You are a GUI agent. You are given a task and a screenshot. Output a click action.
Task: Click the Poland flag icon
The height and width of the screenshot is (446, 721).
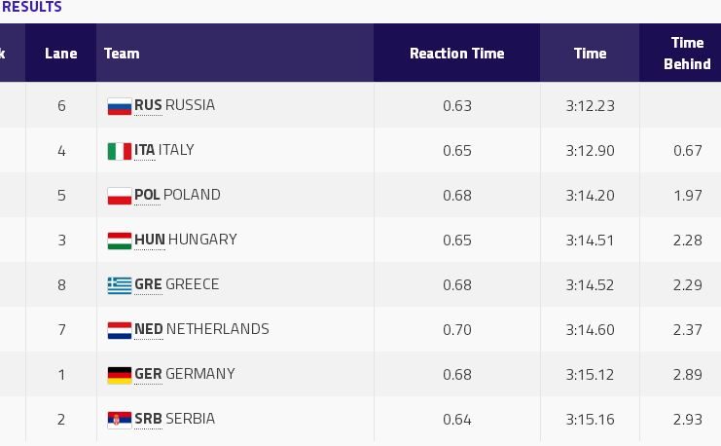[119, 196]
